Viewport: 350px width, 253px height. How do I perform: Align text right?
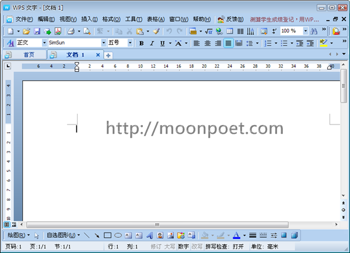pos(218,43)
